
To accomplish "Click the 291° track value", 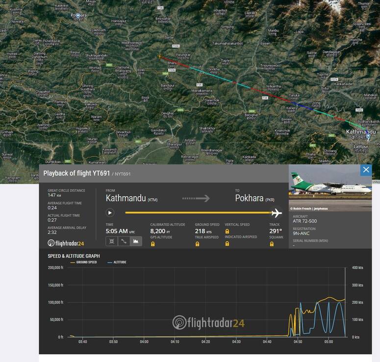I will 276,231.
